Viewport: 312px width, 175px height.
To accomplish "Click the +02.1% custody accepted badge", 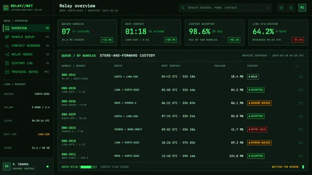I will 234,40.
